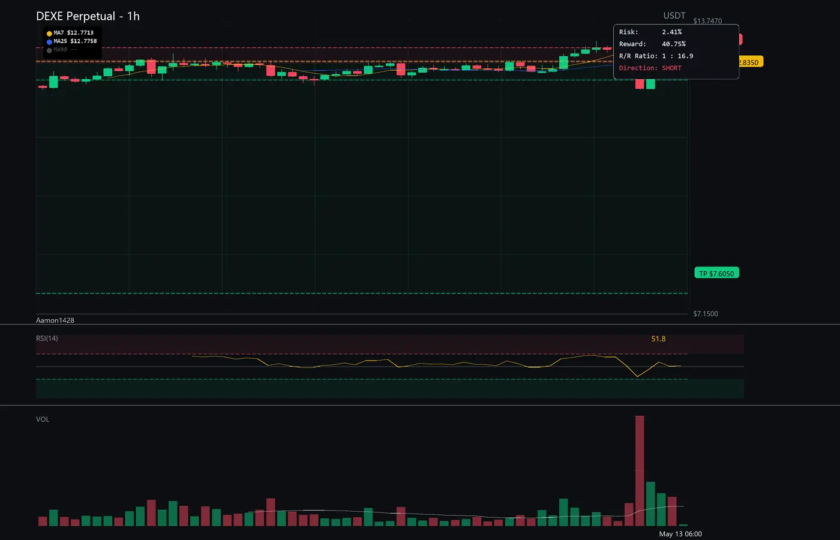Click the VOL panel label
840x540 pixels.
coord(43,419)
